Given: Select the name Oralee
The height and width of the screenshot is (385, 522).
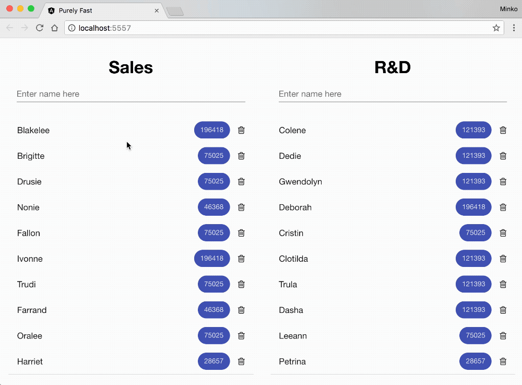Looking at the screenshot, I should [x=30, y=336].
